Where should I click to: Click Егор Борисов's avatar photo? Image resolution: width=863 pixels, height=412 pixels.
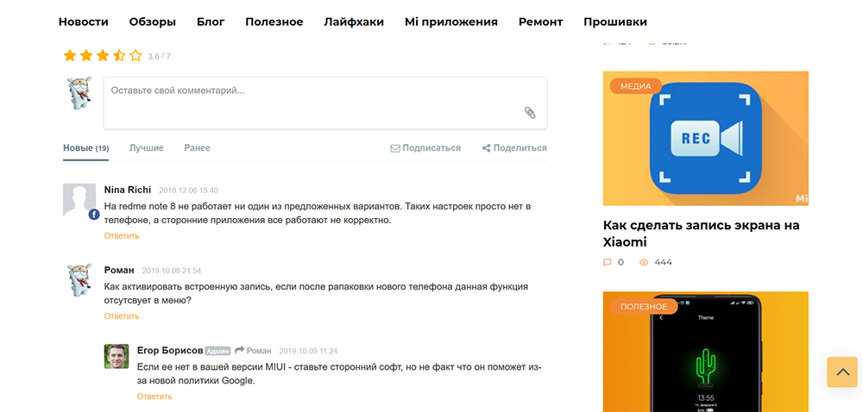point(117,357)
